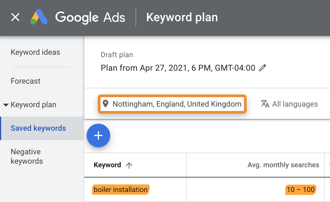Screen dimensions: 330x202
Task: Click the language translate icon
Action: 265,104
